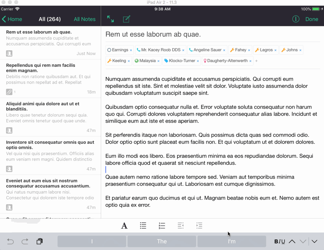Select first note "Rem ut esse laborum" in list
Screen dimensions: 324x250
click(51, 43)
